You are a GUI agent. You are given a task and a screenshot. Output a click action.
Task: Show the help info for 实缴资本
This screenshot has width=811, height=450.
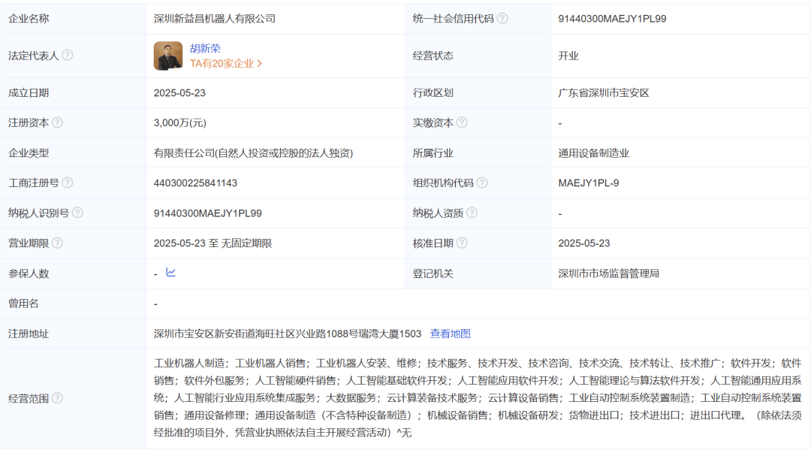pos(462,122)
